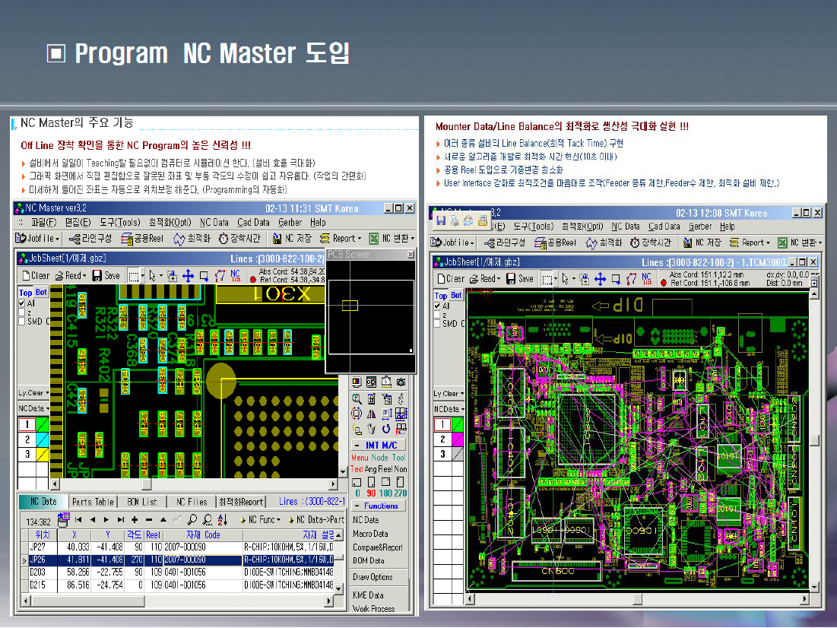Click the magnifier zoom icon in tool palette

click(x=357, y=398)
